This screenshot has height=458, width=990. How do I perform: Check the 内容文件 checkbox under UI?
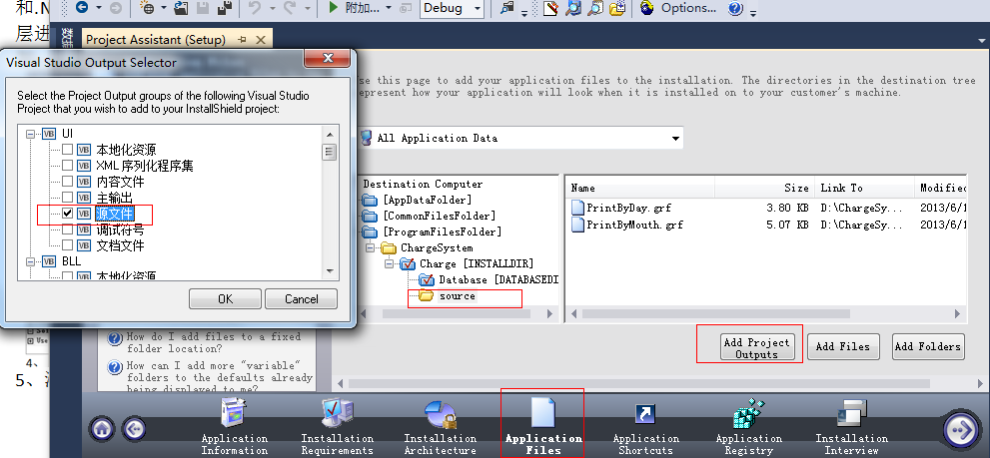tap(67, 182)
